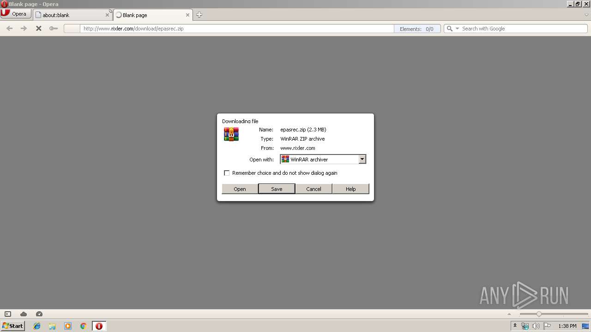Open the Opera main menu button
The image size is (591, 332).
pos(16,14)
